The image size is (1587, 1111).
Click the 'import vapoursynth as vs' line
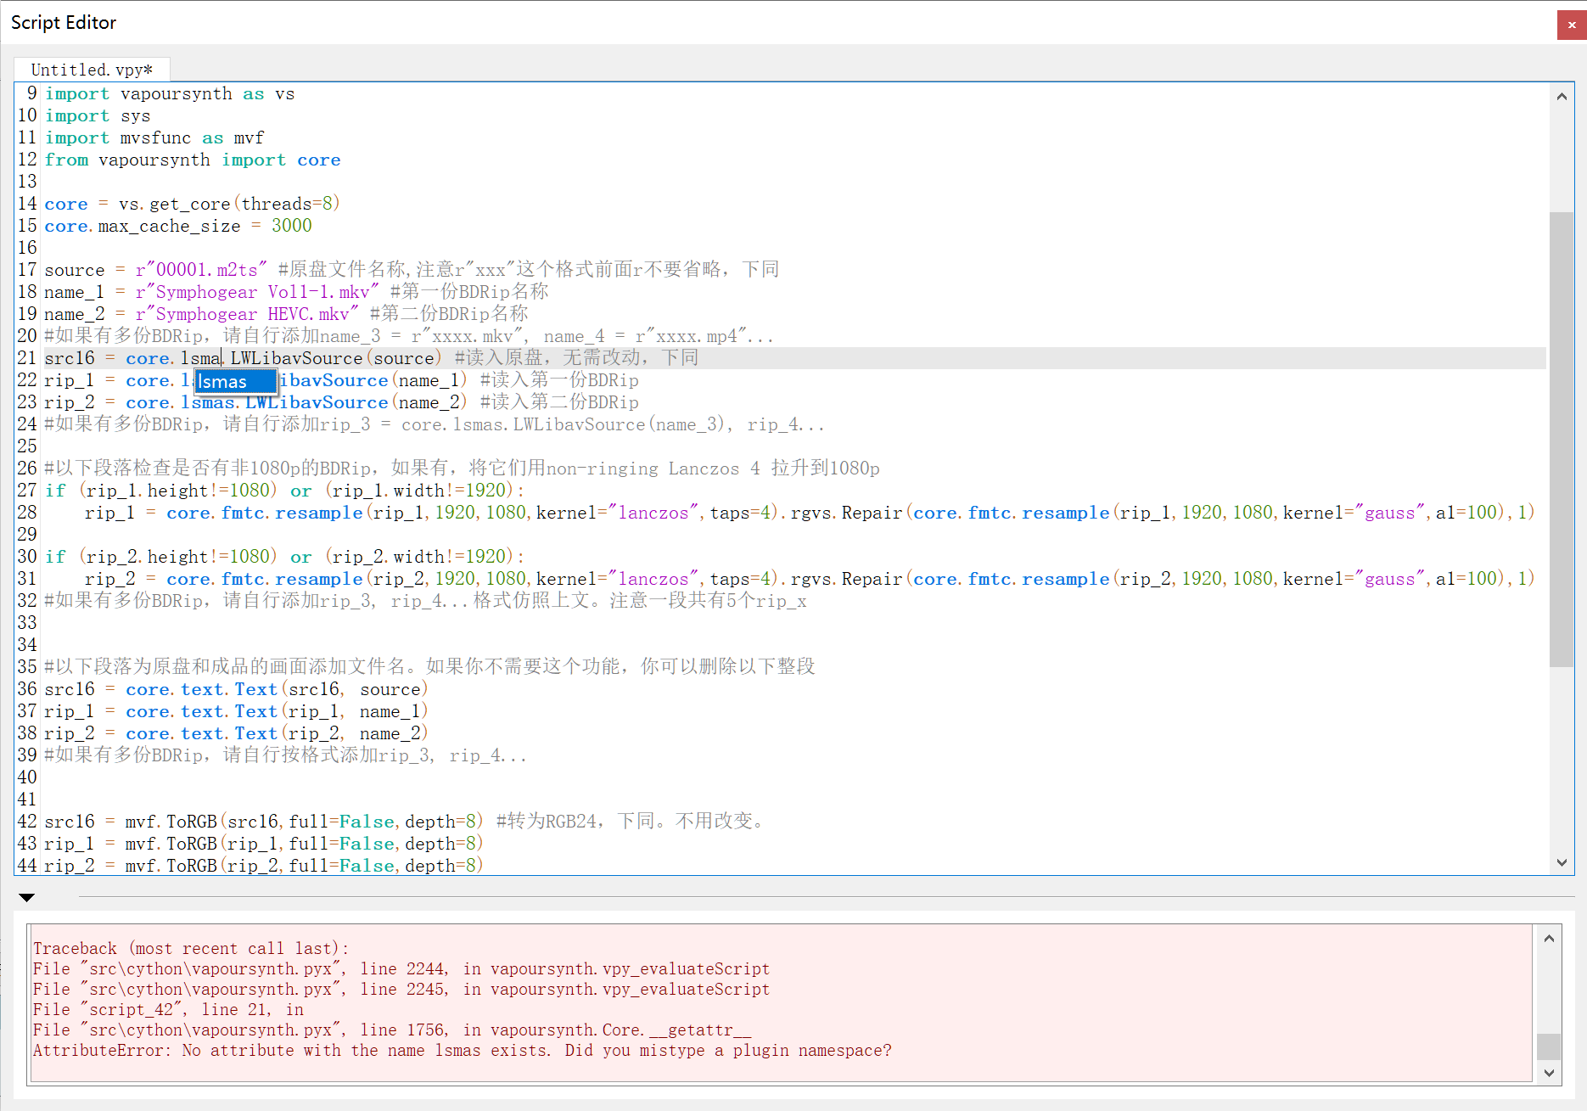pos(170,93)
